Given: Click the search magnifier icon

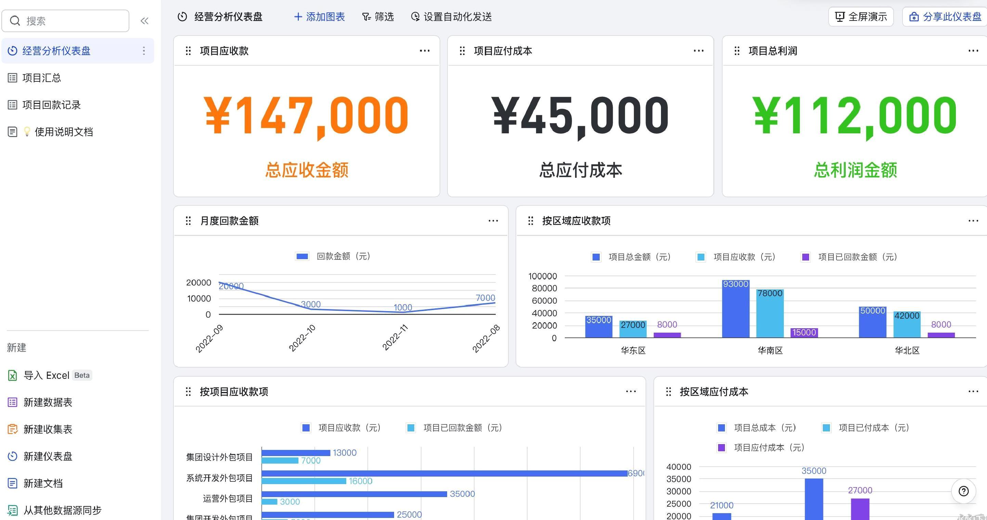Looking at the screenshot, I should click(x=15, y=21).
